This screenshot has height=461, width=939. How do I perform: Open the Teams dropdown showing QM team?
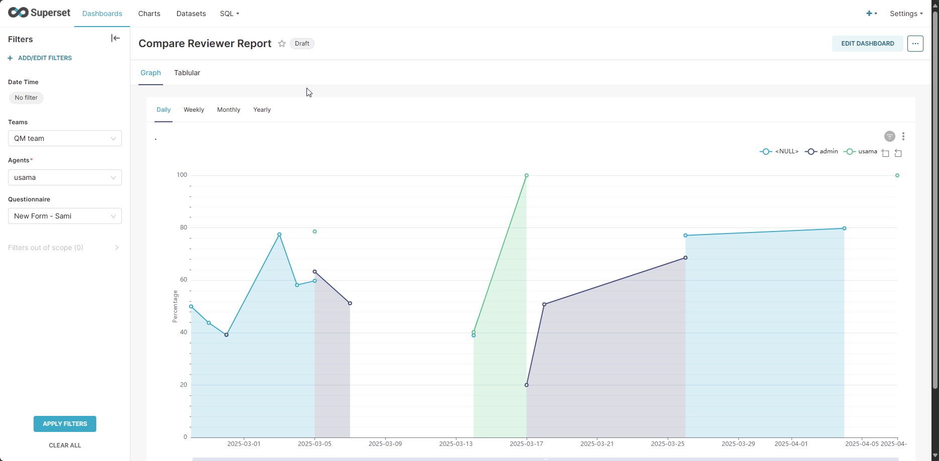click(65, 138)
